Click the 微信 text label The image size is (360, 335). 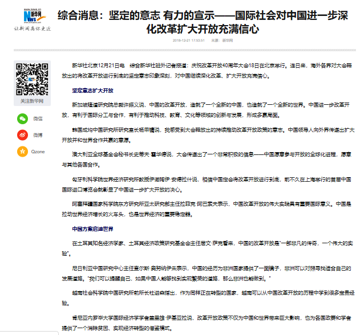38,119
